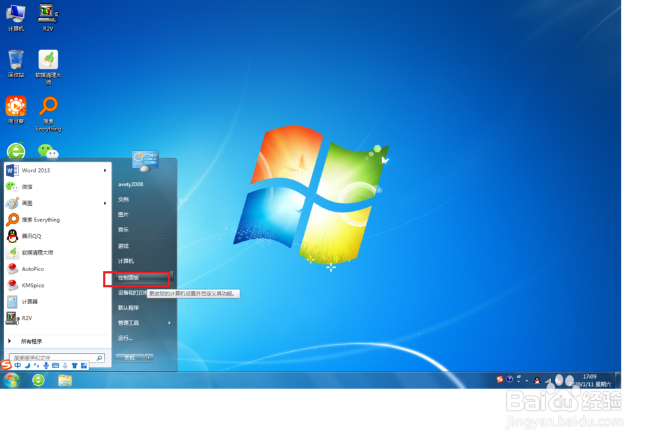Click the Windows Start orb
Viewport: 659px width, 444px height.
pyautogui.click(x=11, y=381)
